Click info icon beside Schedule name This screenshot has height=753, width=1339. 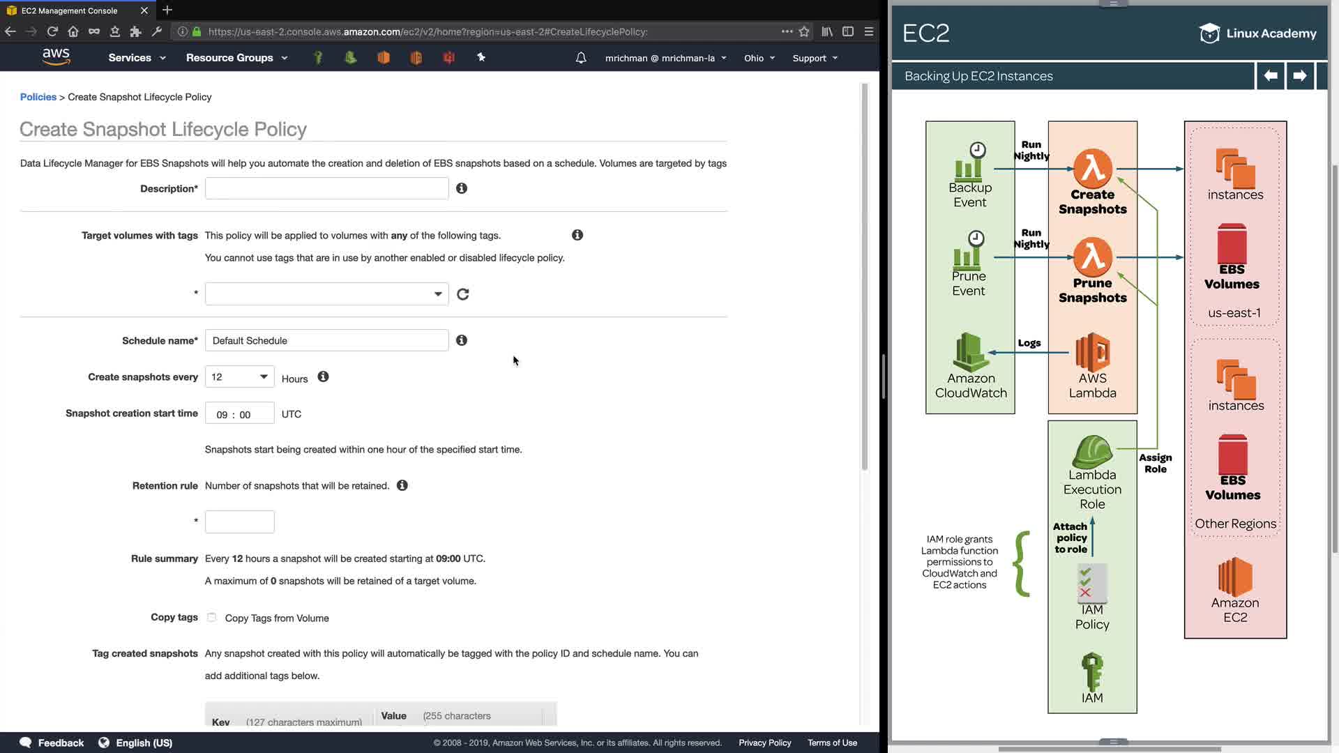[x=462, y=340]
